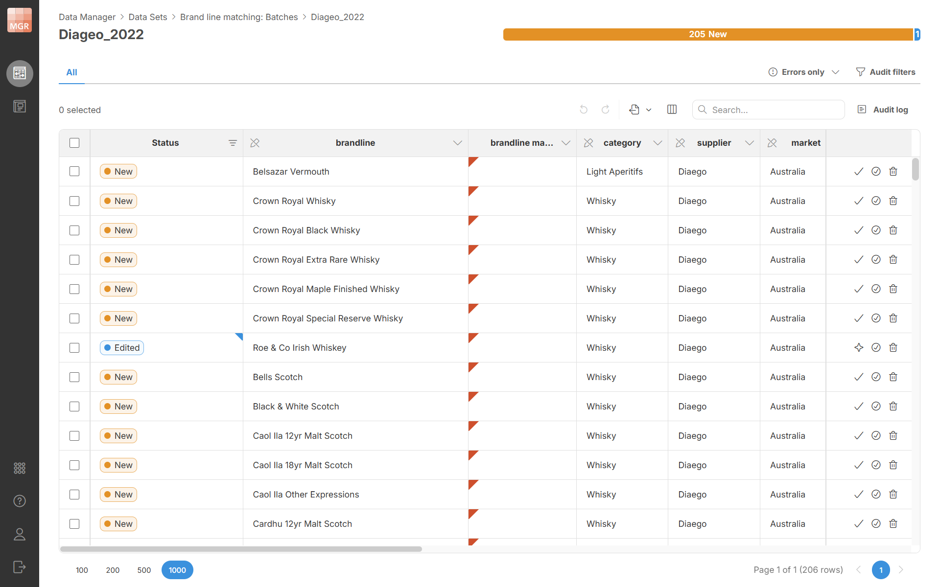Open the apps grid icon in sidebar

pos(20,468)
